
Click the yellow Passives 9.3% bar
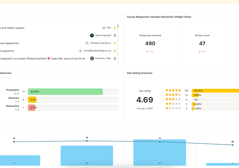click(x=32, y=100)
